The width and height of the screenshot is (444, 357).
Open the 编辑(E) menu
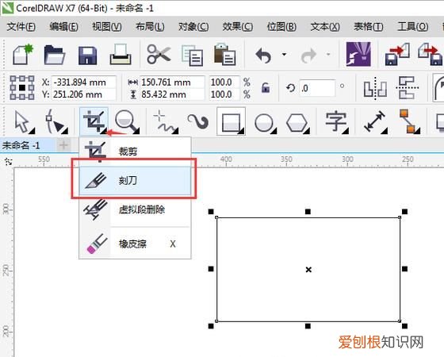(x=64, y=27)
